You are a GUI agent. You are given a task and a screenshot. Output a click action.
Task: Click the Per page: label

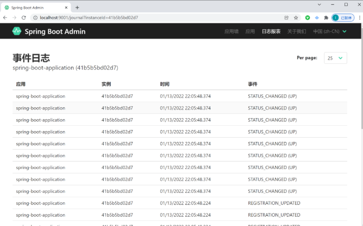pyautogui.click(x=307, y=57)
